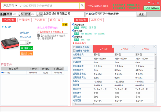Screen dimensions: 161x112
Task: Enable 高亮差异参数 checkbox
Action: [x=75, y=47]
